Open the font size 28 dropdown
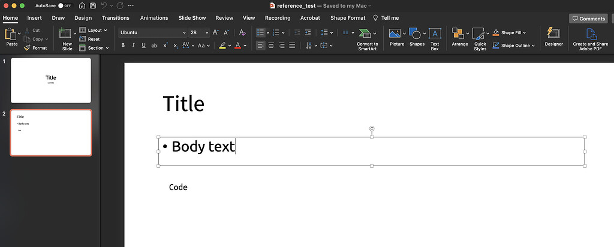The image size is (614, 247). coord(207,32)
